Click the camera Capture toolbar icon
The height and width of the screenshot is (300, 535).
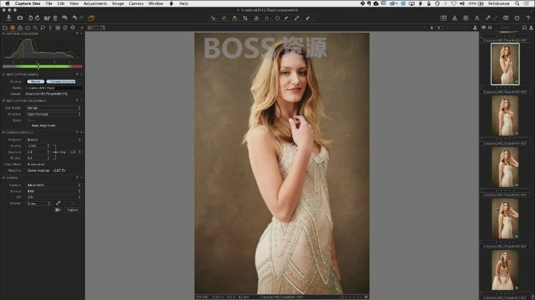tap(20, 18)
